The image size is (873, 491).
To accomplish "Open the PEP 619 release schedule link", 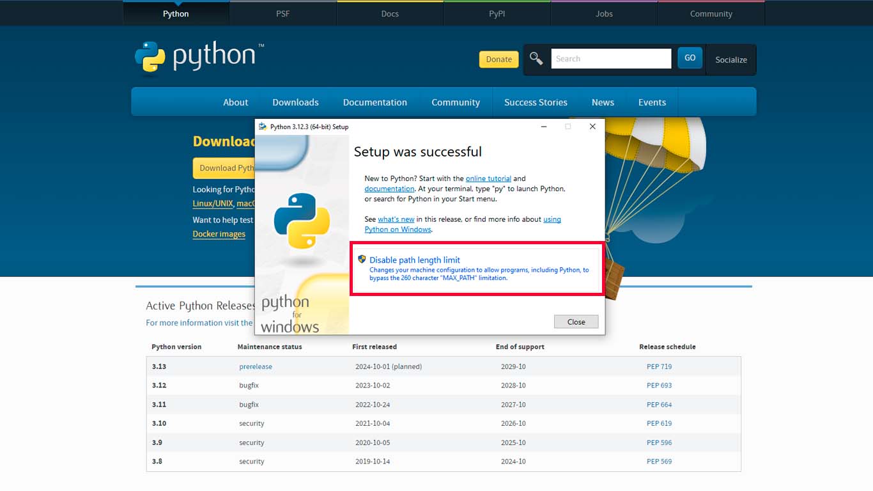I will coord(659,423).
